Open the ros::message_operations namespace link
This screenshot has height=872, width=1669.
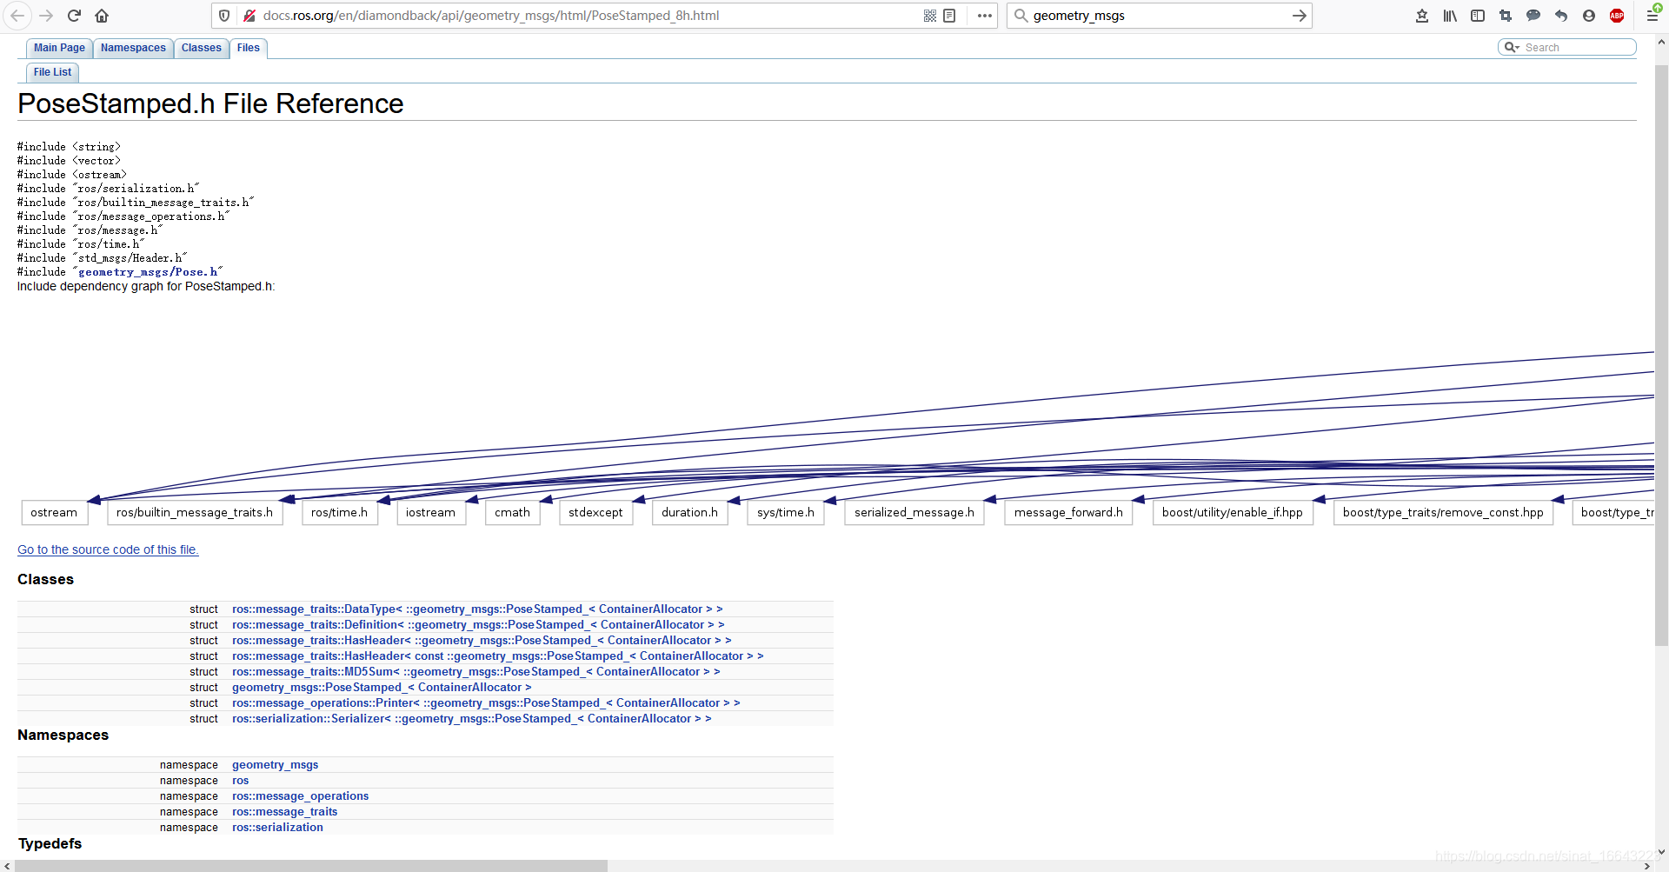pos(300,796)
